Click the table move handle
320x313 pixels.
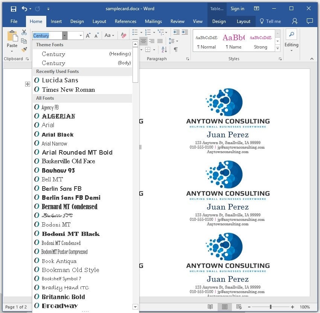(x=27, y=84)
